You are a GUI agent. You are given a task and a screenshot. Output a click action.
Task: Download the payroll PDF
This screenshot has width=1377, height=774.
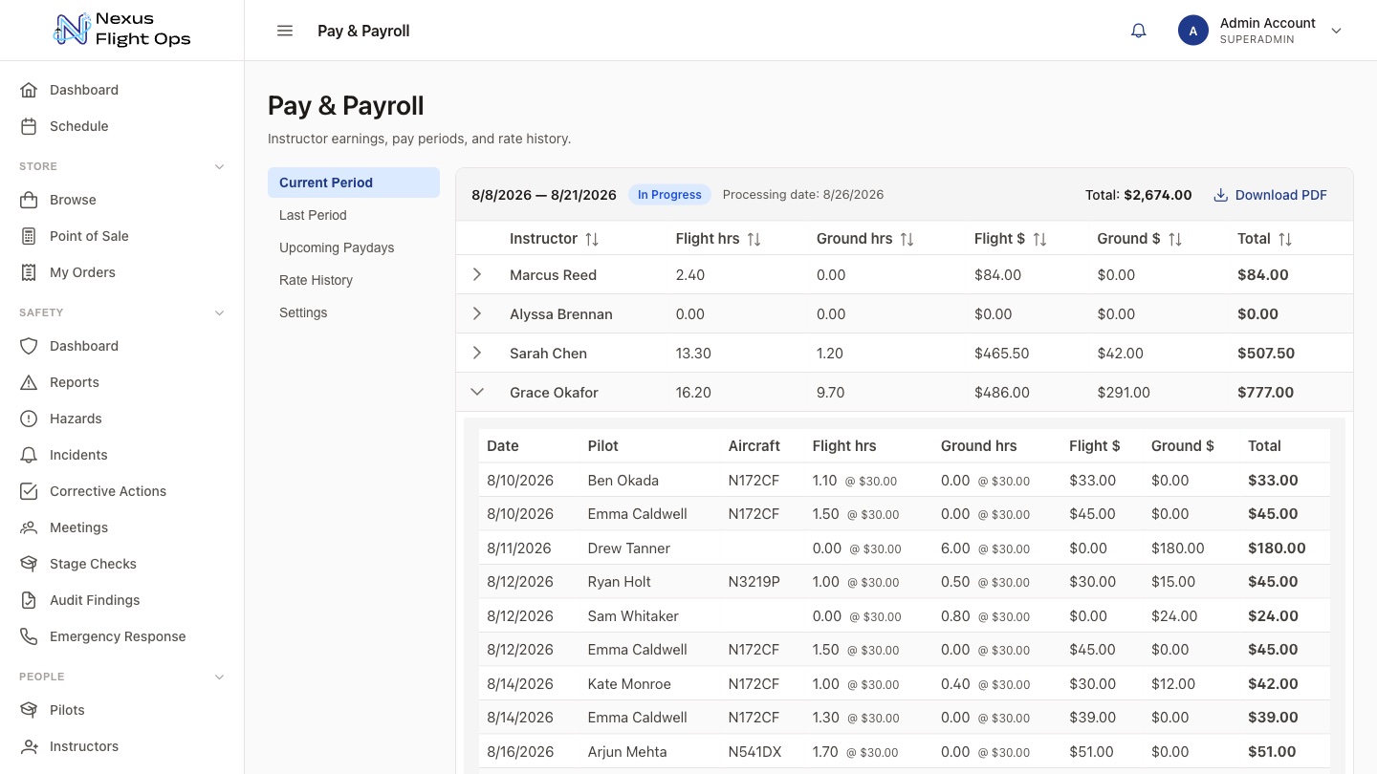(1270, 195)
